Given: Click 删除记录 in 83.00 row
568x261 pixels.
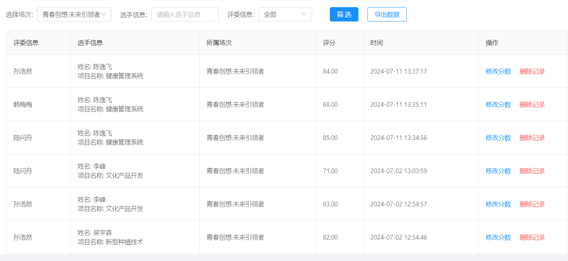Looking at the screenshot, I should coord(532,204).
